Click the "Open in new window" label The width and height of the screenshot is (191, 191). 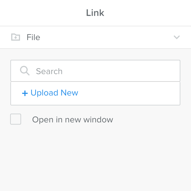tap(73, 120)
